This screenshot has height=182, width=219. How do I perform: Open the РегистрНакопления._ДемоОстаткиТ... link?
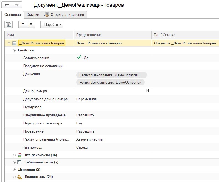tap(111, 75)
